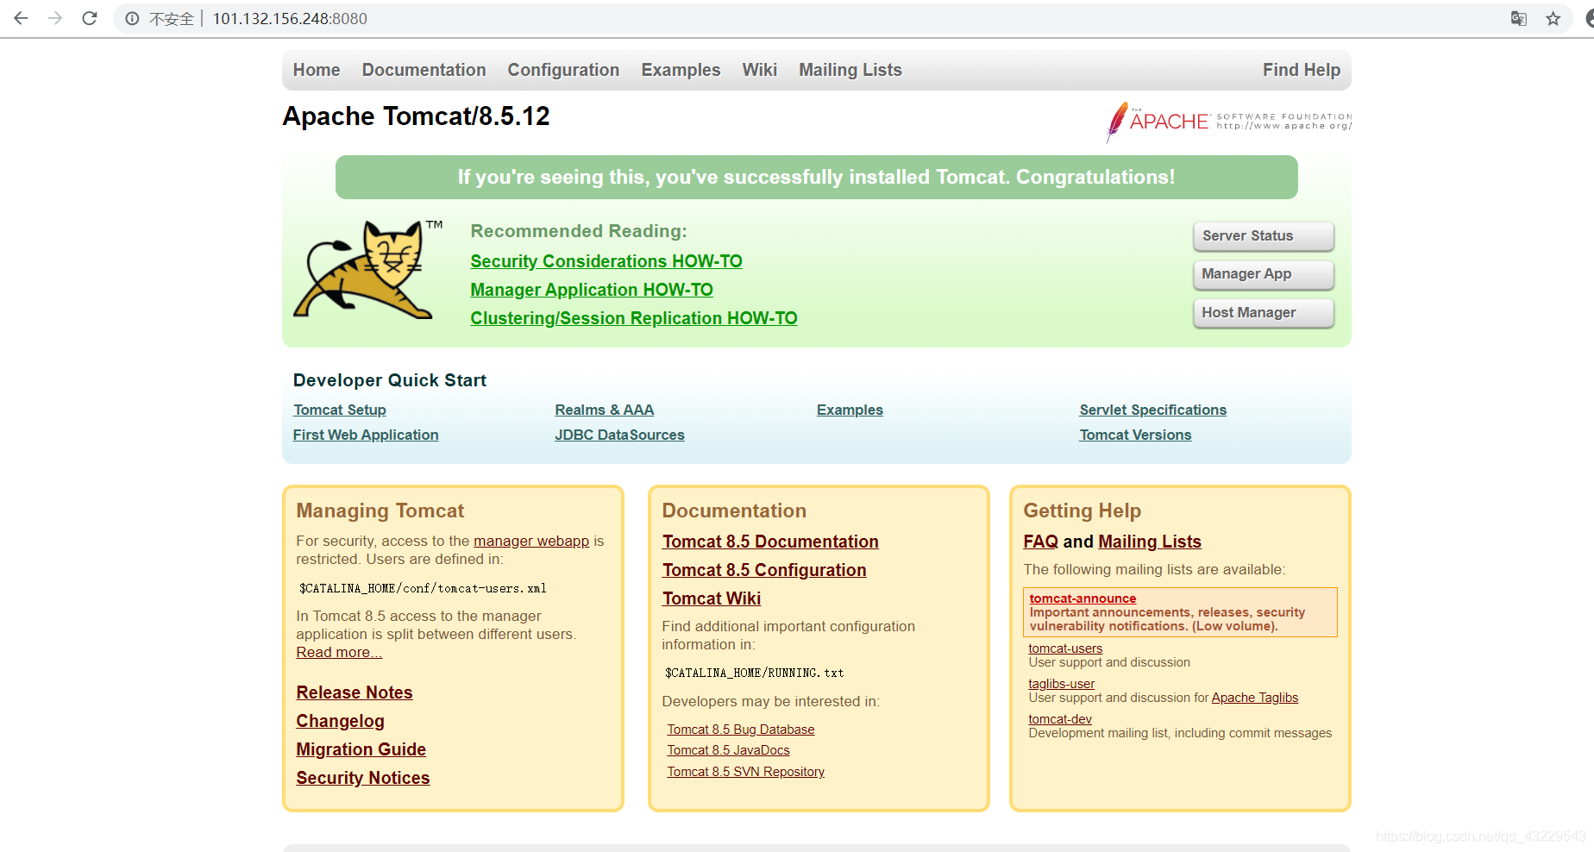Click the Manager App button
This screenshot has height=852, width=1594.
(x=1264, y=274)
